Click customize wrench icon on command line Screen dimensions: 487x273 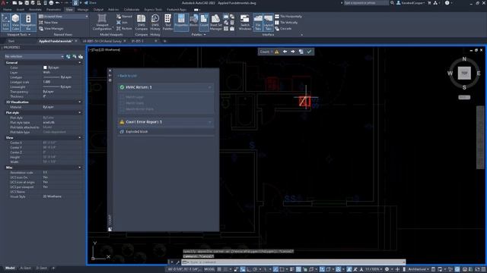pyautogui.click(x=177, y=262)
